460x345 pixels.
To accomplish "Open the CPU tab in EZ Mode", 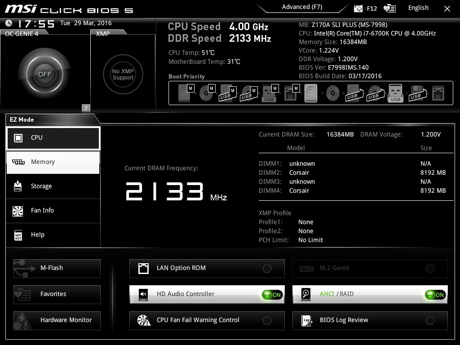I will tap(53, 138).
